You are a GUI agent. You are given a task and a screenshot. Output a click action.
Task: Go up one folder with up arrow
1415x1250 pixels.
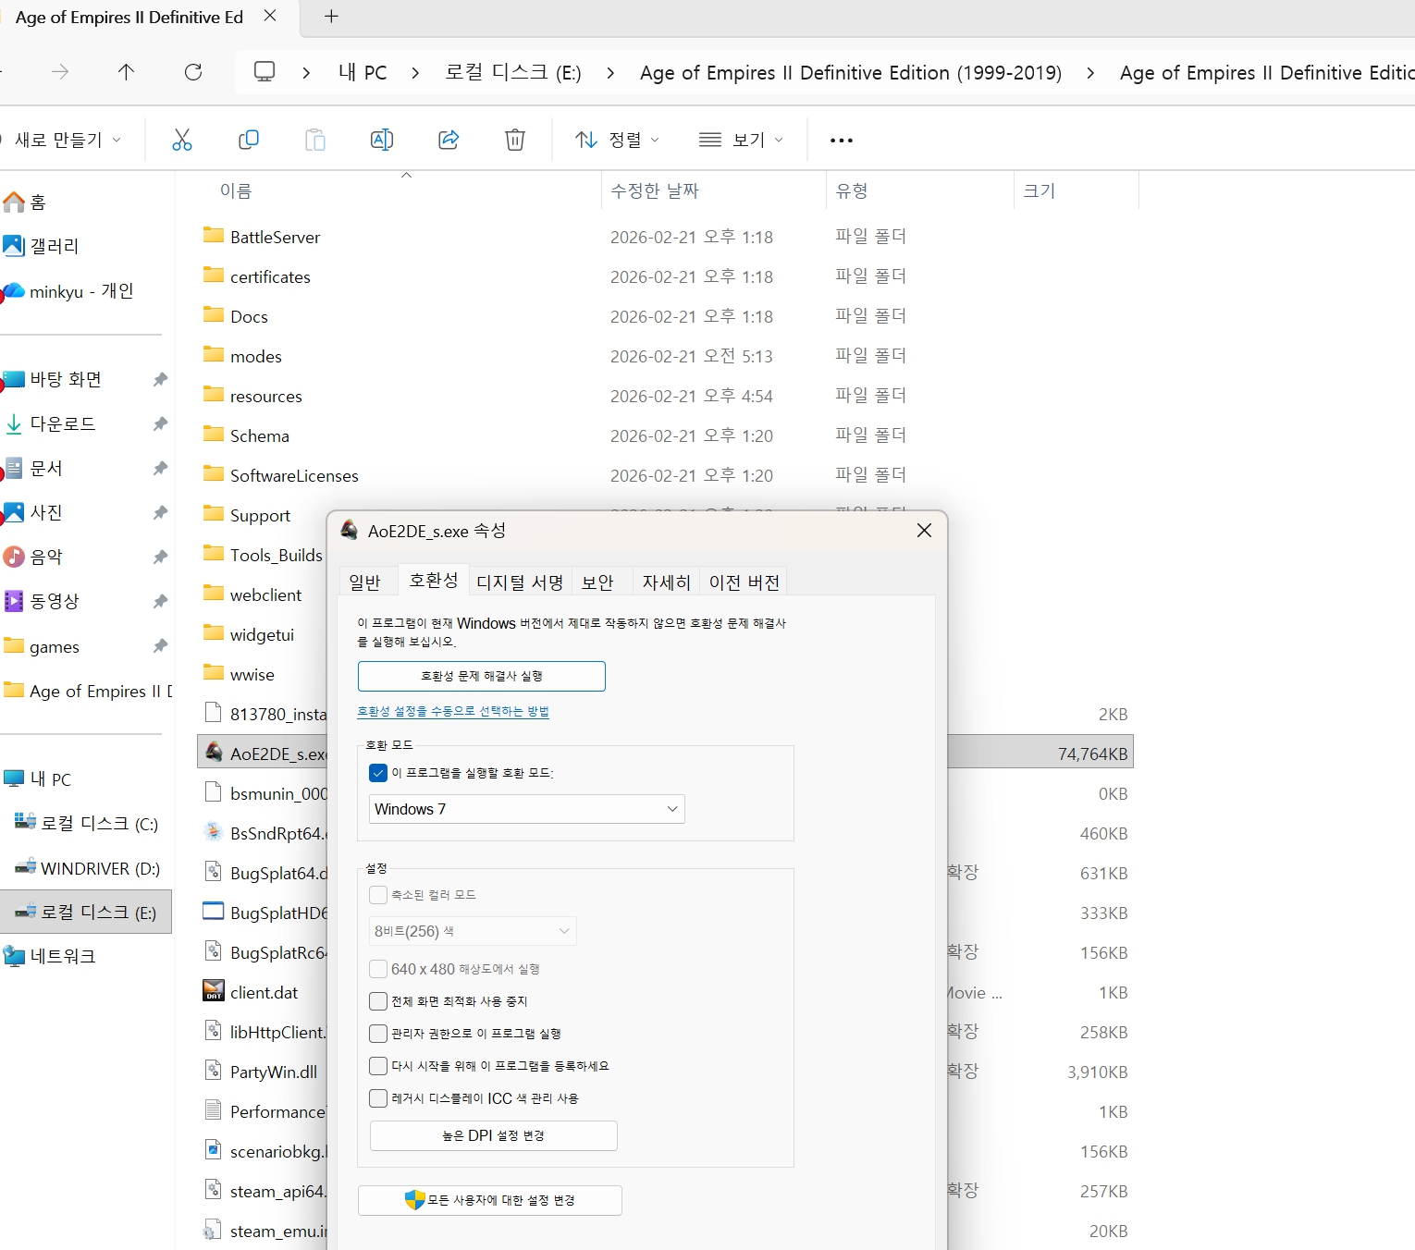[x=127, y=72]
